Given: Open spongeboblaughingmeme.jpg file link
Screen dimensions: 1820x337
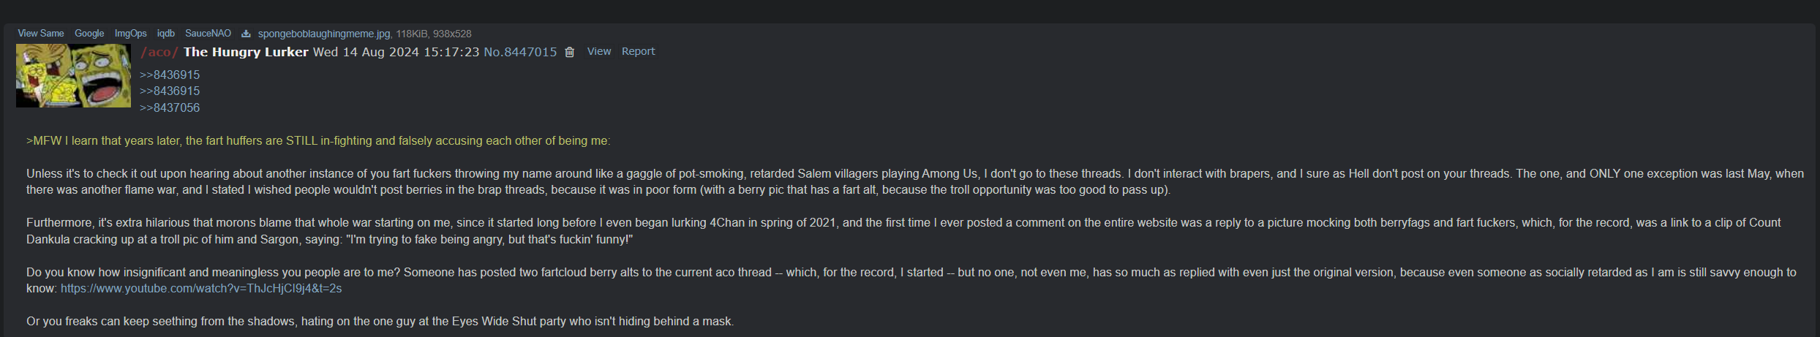Looking at the screenshot, I should 324,34.
